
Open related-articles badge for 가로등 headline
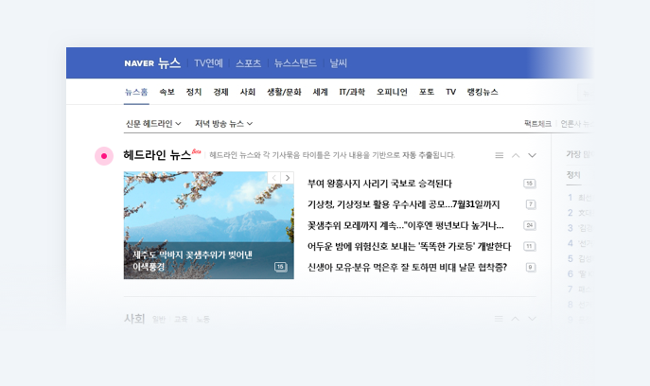530,246
